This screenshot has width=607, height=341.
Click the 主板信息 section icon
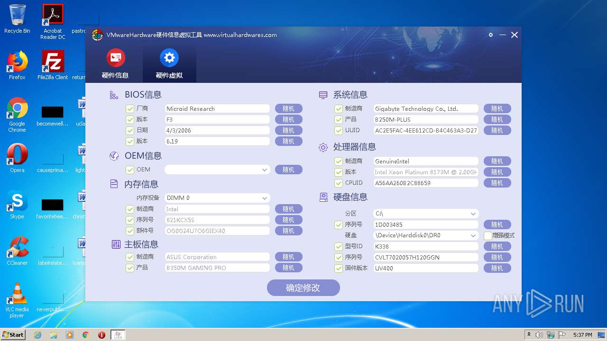116,244
